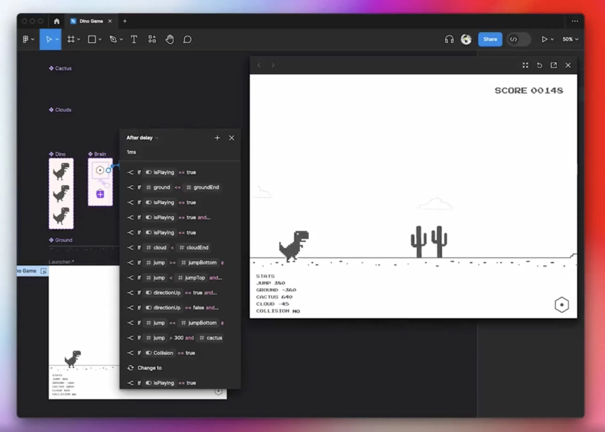The image size is (605, 432).
Task: Open Launcher link above the preview frame
Action: click(61, 262)
